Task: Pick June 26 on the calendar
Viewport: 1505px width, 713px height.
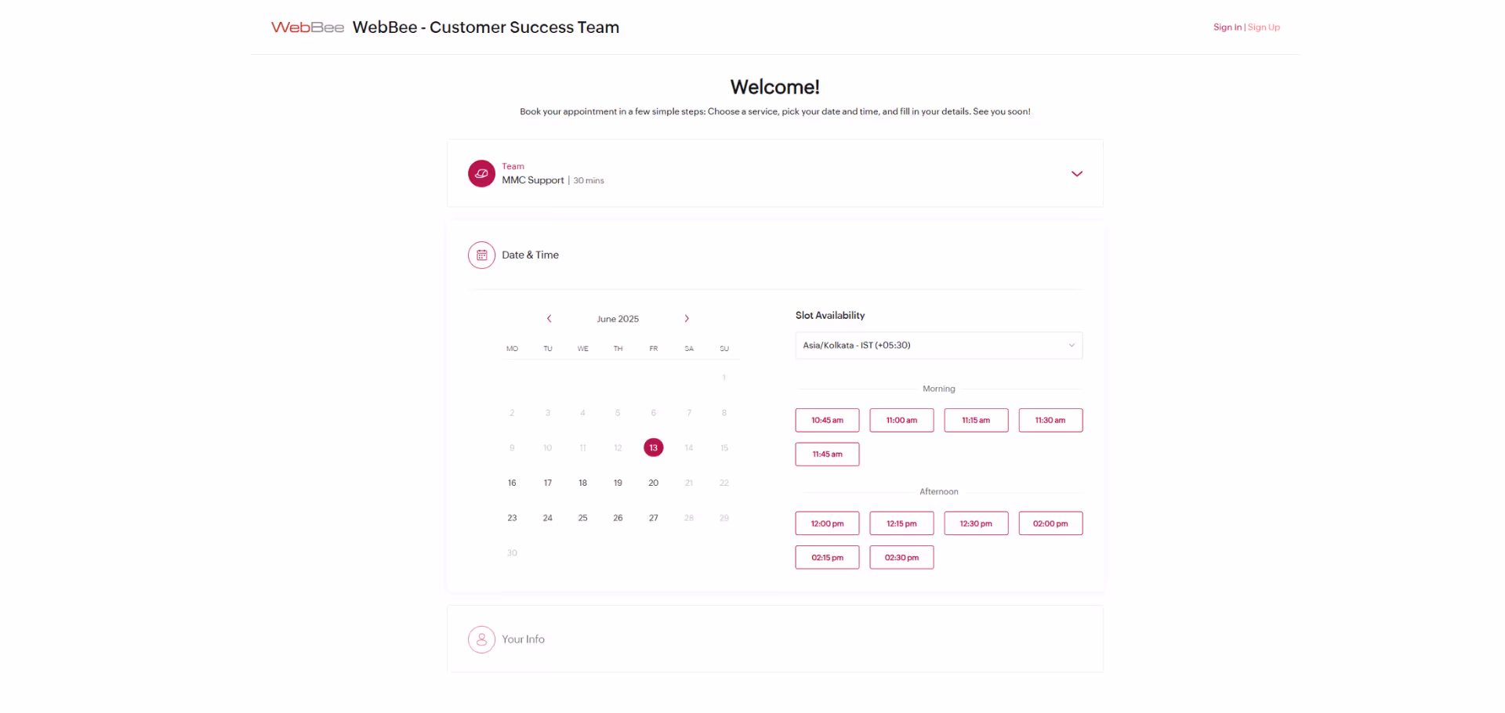Action: (618, 518)
